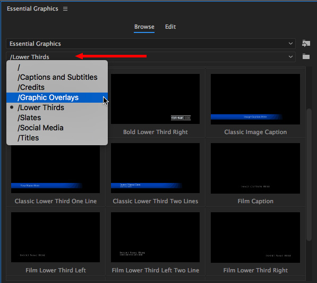The height and width of the screenshot is (283, 317).
Task: Click the Essential Graphics panel title
Action: tap(32, 9)
